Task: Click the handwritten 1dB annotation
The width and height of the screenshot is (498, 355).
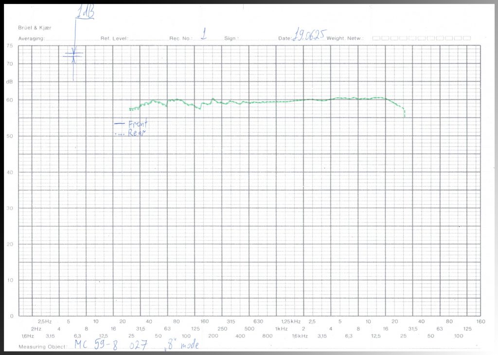Action: coord(86,12)
